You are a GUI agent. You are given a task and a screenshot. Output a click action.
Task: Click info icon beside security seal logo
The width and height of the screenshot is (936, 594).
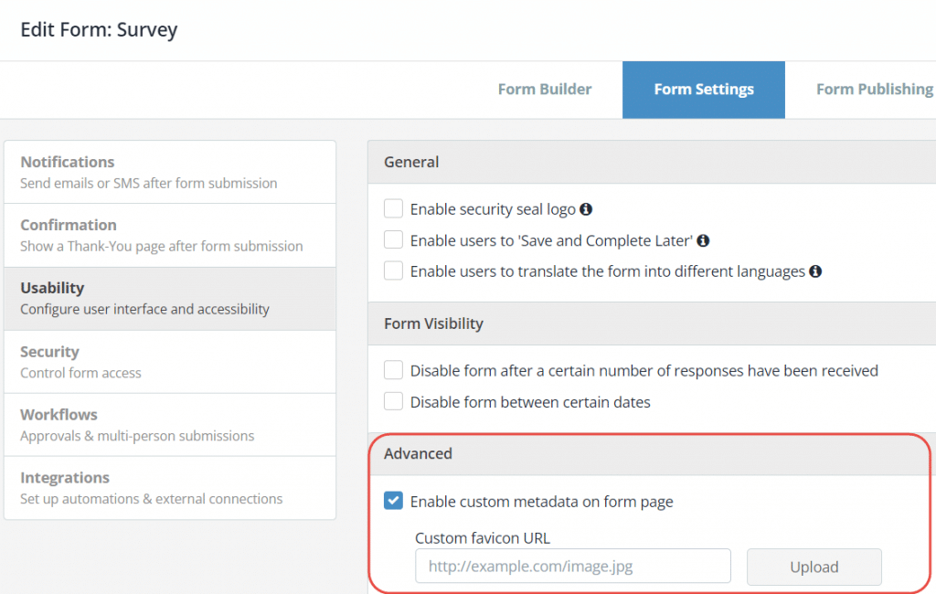tap(587, 209)
